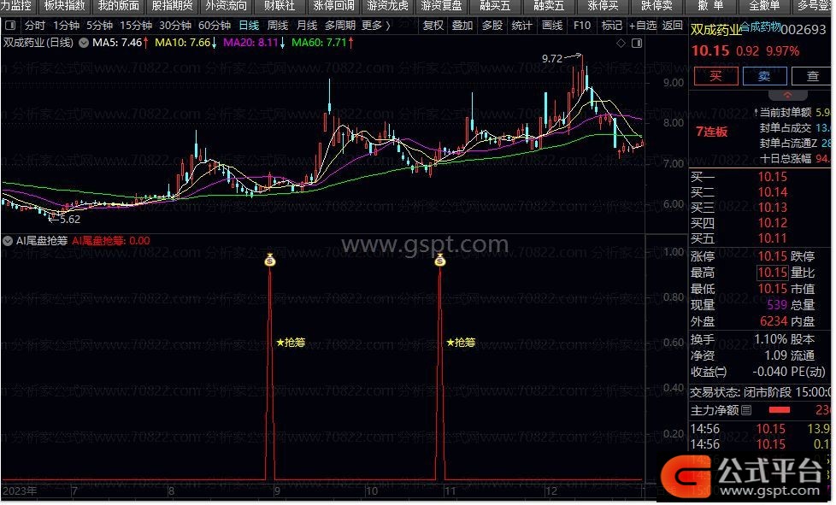Viewport: 836px width, 505px height.
Task: Toggle the side panel icon next to the diamond
Action: pyautogui.click(x=637, y=43)
